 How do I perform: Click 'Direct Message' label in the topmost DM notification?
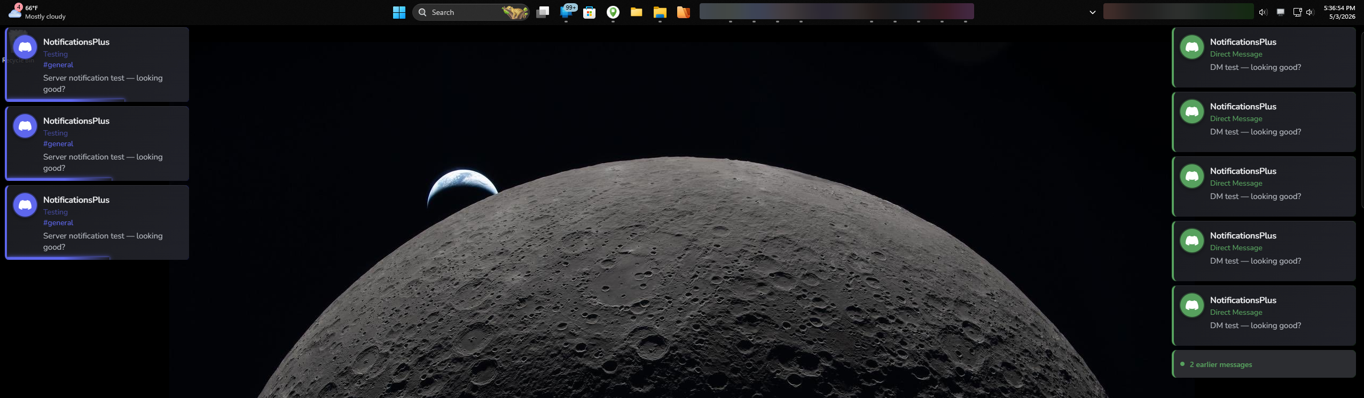tap(1236, 54)
